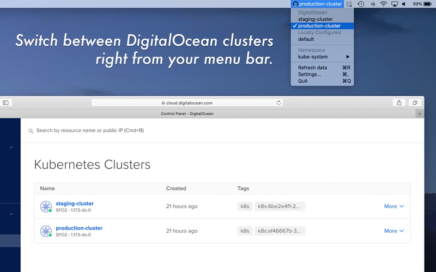Focus the cloud.digitalocean.com address bar
This screenshot has width=436, height=272.
(x=187, y=103)
